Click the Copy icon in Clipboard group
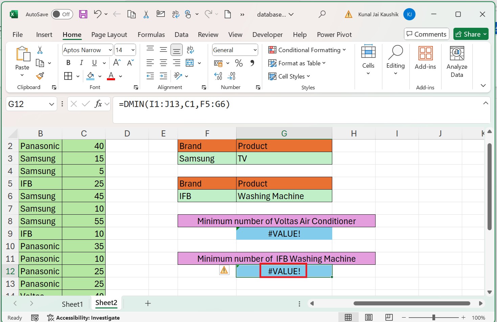 point(40,63)
